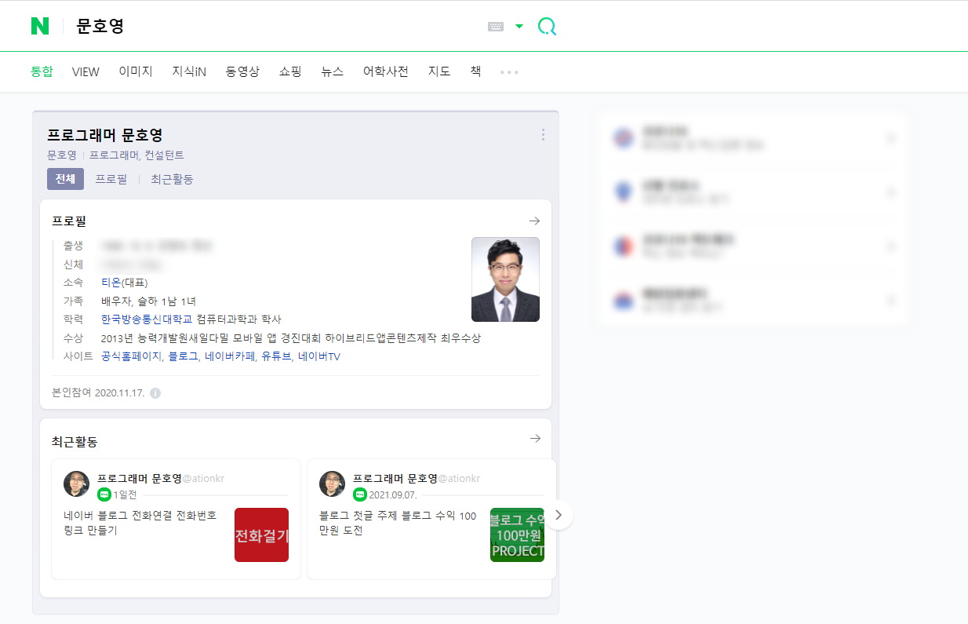968x624 pixels.
Task: Expand the search history dropdown arrow
Action: coord(519,26)
